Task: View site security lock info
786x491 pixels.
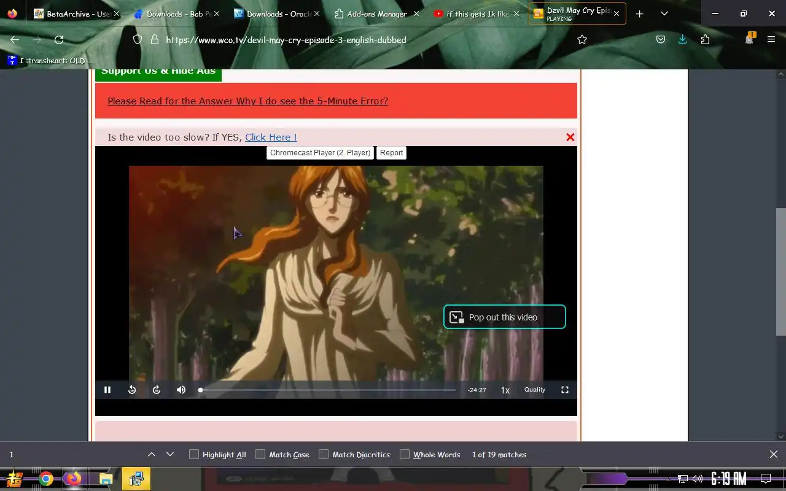Action: (x=155, y=39)
